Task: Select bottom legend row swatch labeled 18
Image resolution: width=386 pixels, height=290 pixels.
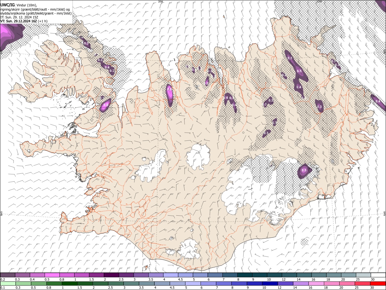Action: (331, 283)
